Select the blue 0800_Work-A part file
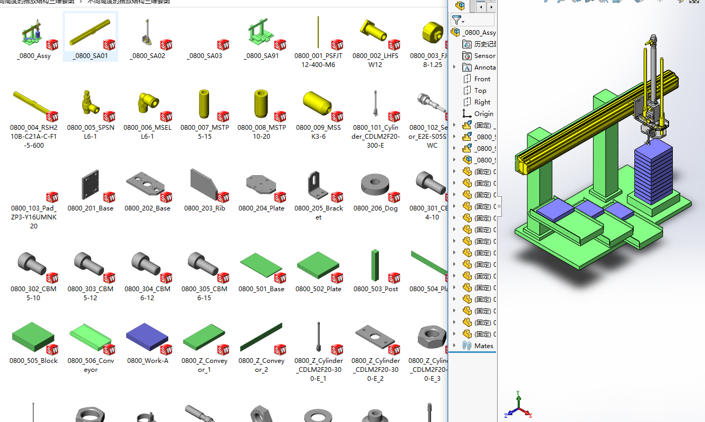Screen dimensions: 705x422 pyautogui.click(x=148, y=342)
